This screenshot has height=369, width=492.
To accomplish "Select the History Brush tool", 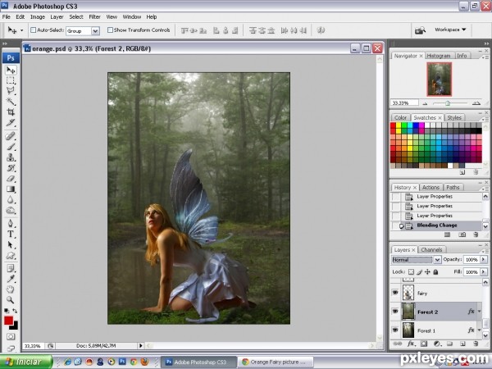I will (11, 168).
